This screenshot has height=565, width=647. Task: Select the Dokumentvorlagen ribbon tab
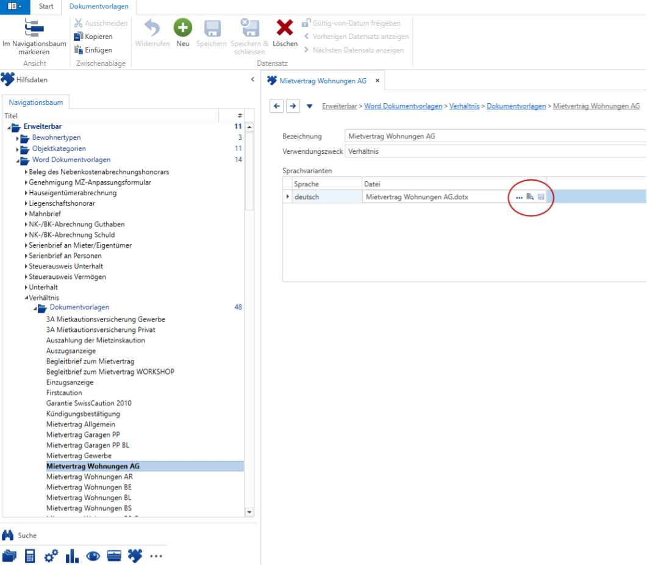99,6
